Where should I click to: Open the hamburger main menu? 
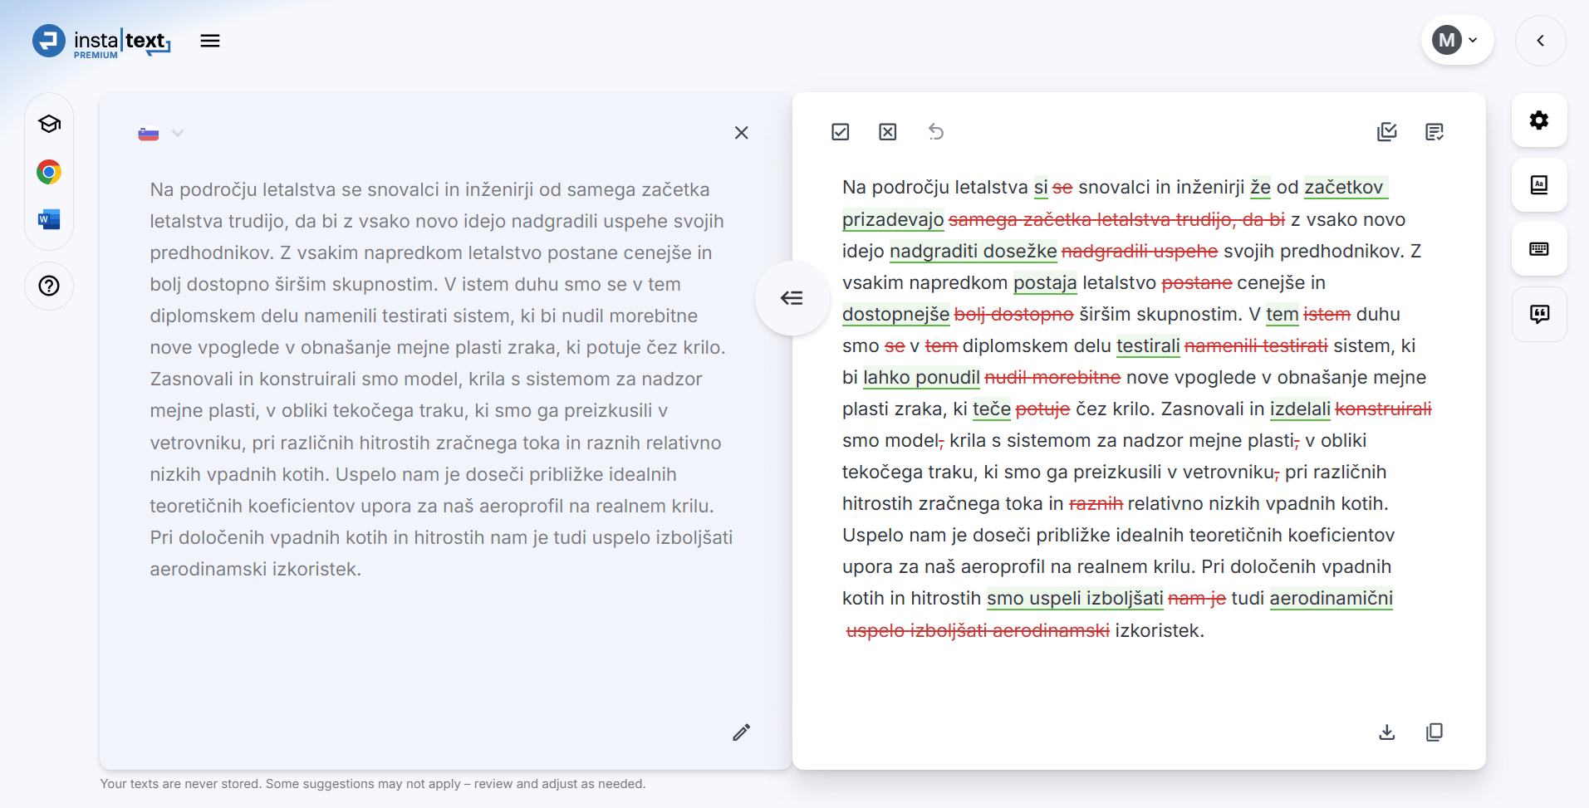(x=210, y=41)
